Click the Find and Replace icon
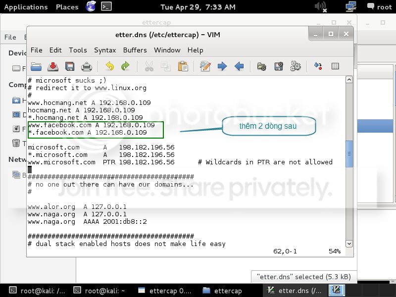Viewport: 396px width, 297px height. (x=205, y=66)
